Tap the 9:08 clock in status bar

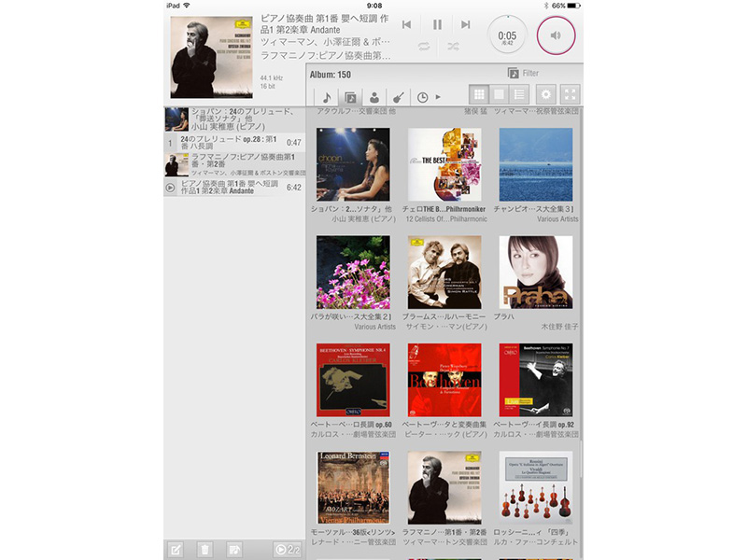point(374,6)
